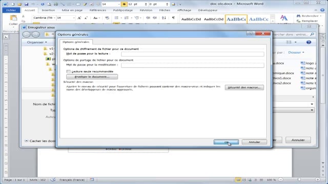This screenshot has height=184, width=328.
Task: Click Annuler in Options générales dialog
Action: click(254, 142)
